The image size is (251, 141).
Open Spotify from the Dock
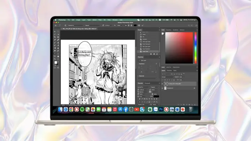[82, 109]
